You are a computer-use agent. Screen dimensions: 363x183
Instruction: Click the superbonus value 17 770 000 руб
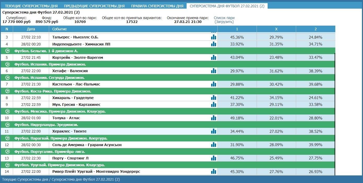click(x=16, y=22)
